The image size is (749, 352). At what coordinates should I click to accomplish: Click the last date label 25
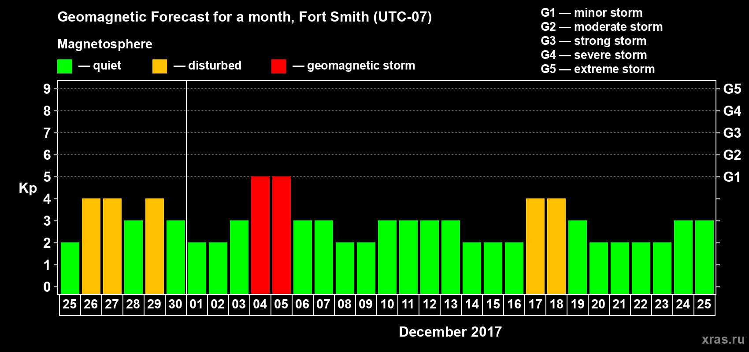click(x=704, y=304)
